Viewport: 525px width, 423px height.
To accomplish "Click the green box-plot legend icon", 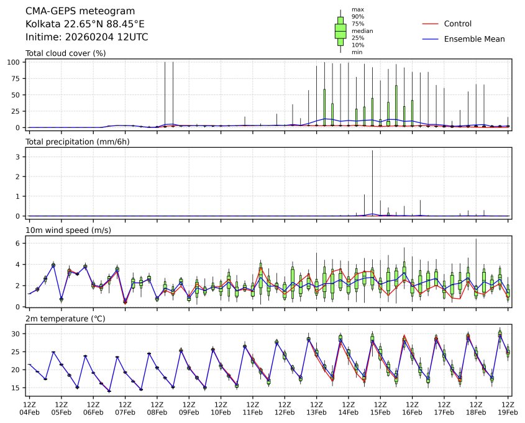I will [340, 31].
